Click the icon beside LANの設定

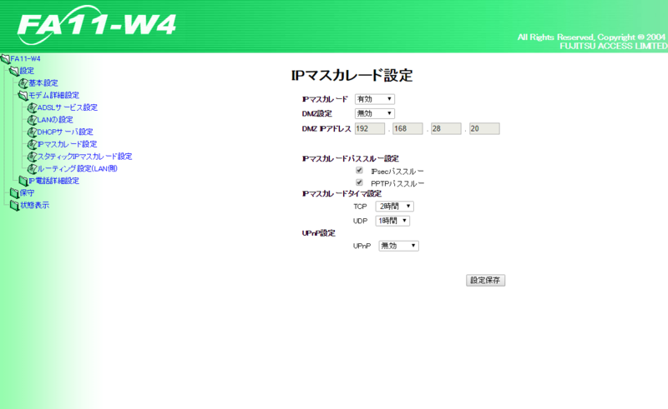tap(33, 120)
